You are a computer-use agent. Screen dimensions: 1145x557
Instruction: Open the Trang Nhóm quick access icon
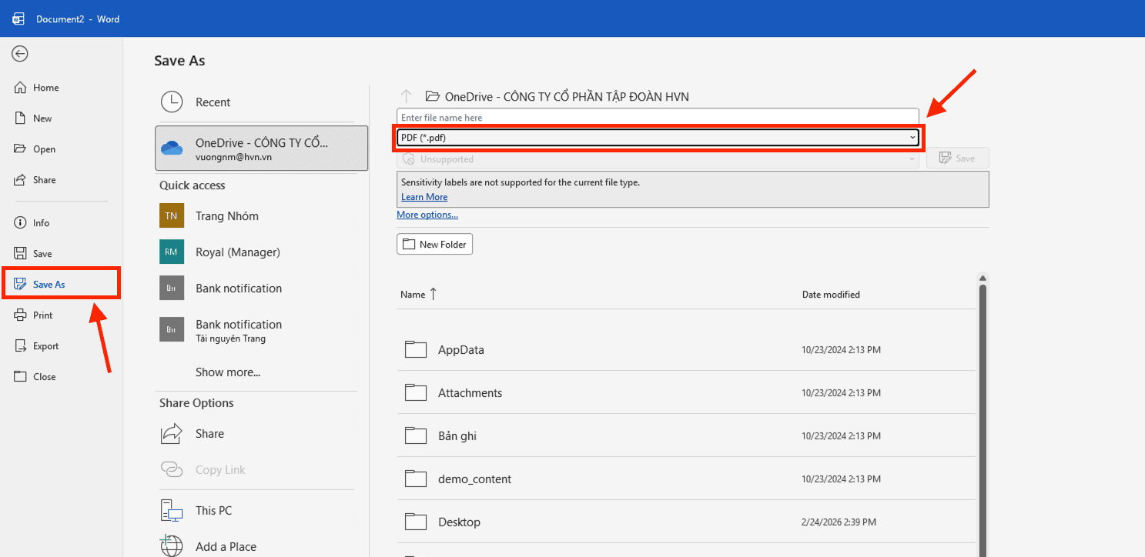coord(171,216)
